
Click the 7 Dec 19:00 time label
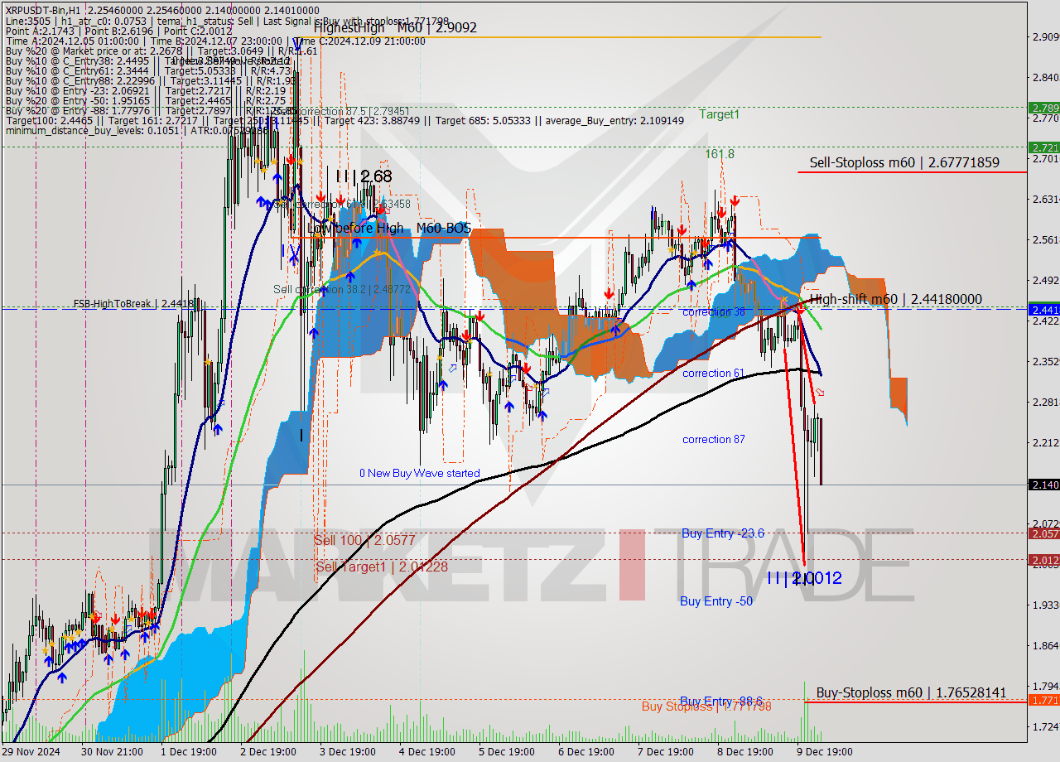(666, 752)
